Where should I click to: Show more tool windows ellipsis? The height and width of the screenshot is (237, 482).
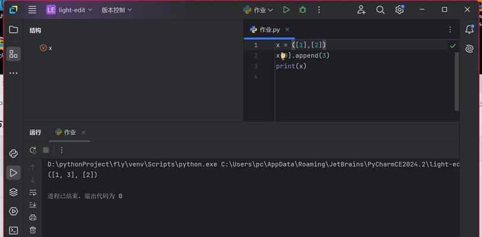(13, 73)
